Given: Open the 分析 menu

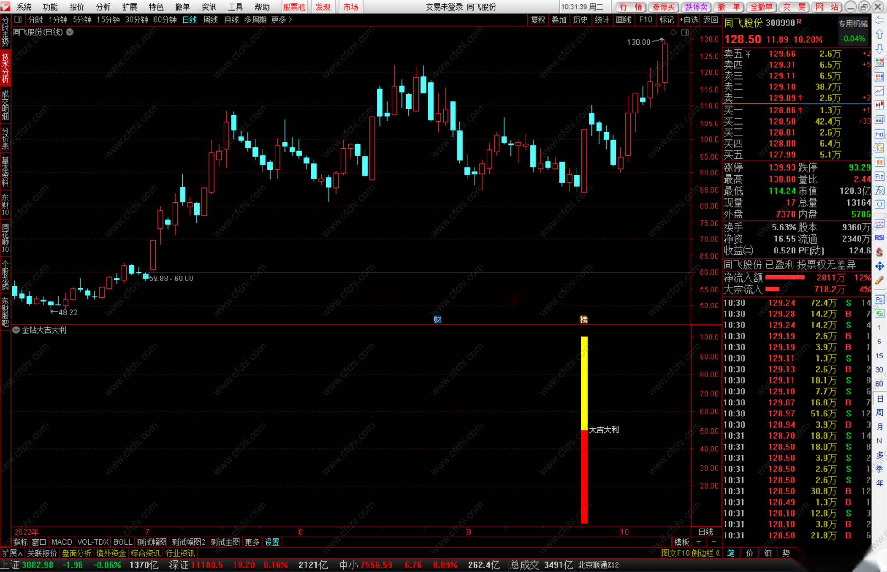Looking at the screenshot, I should click(x=103, y=7).
